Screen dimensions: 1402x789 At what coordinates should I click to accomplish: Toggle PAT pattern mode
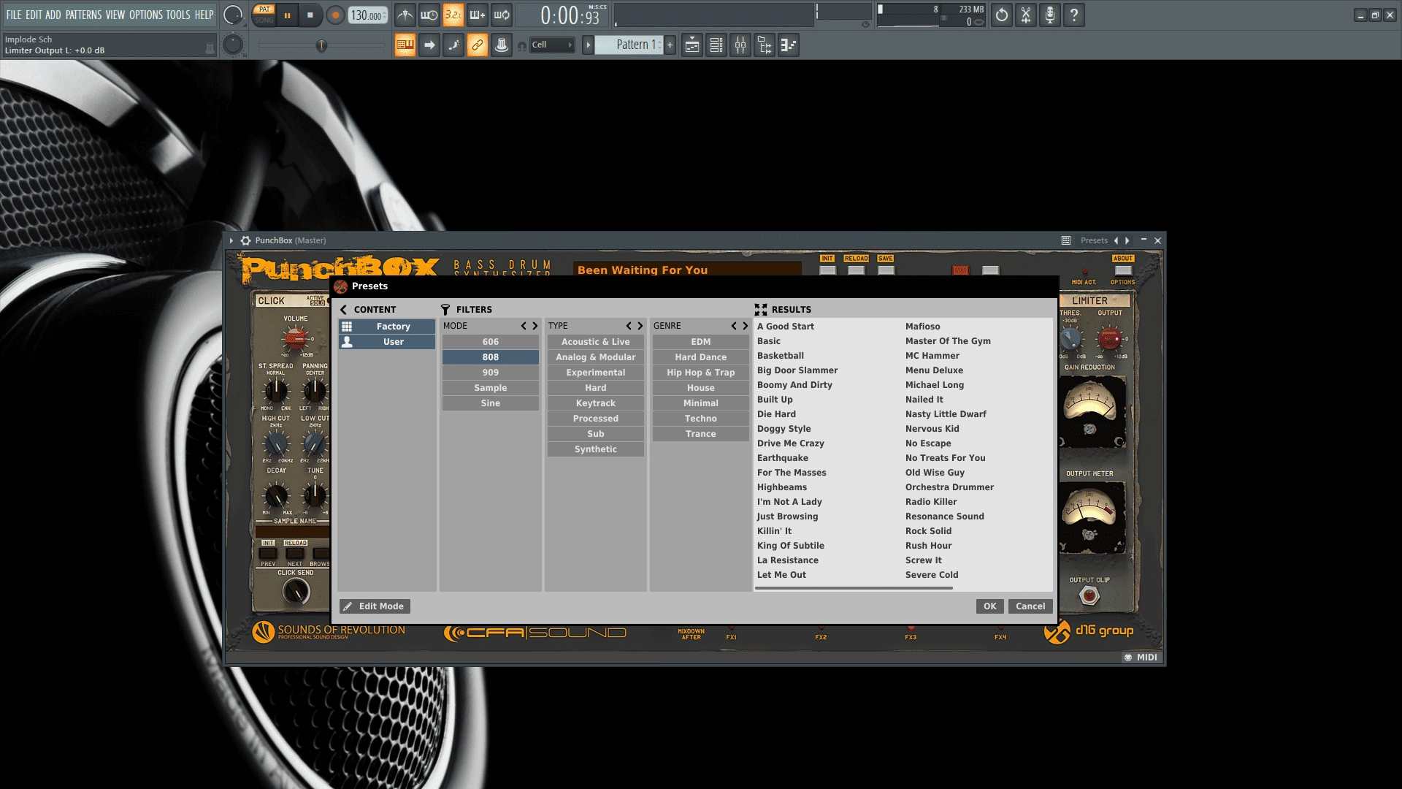(x=264, y=9)
